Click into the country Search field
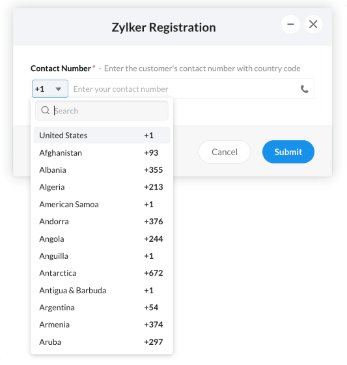The height and width of the screenshot is (365, 347). point(102,111)
